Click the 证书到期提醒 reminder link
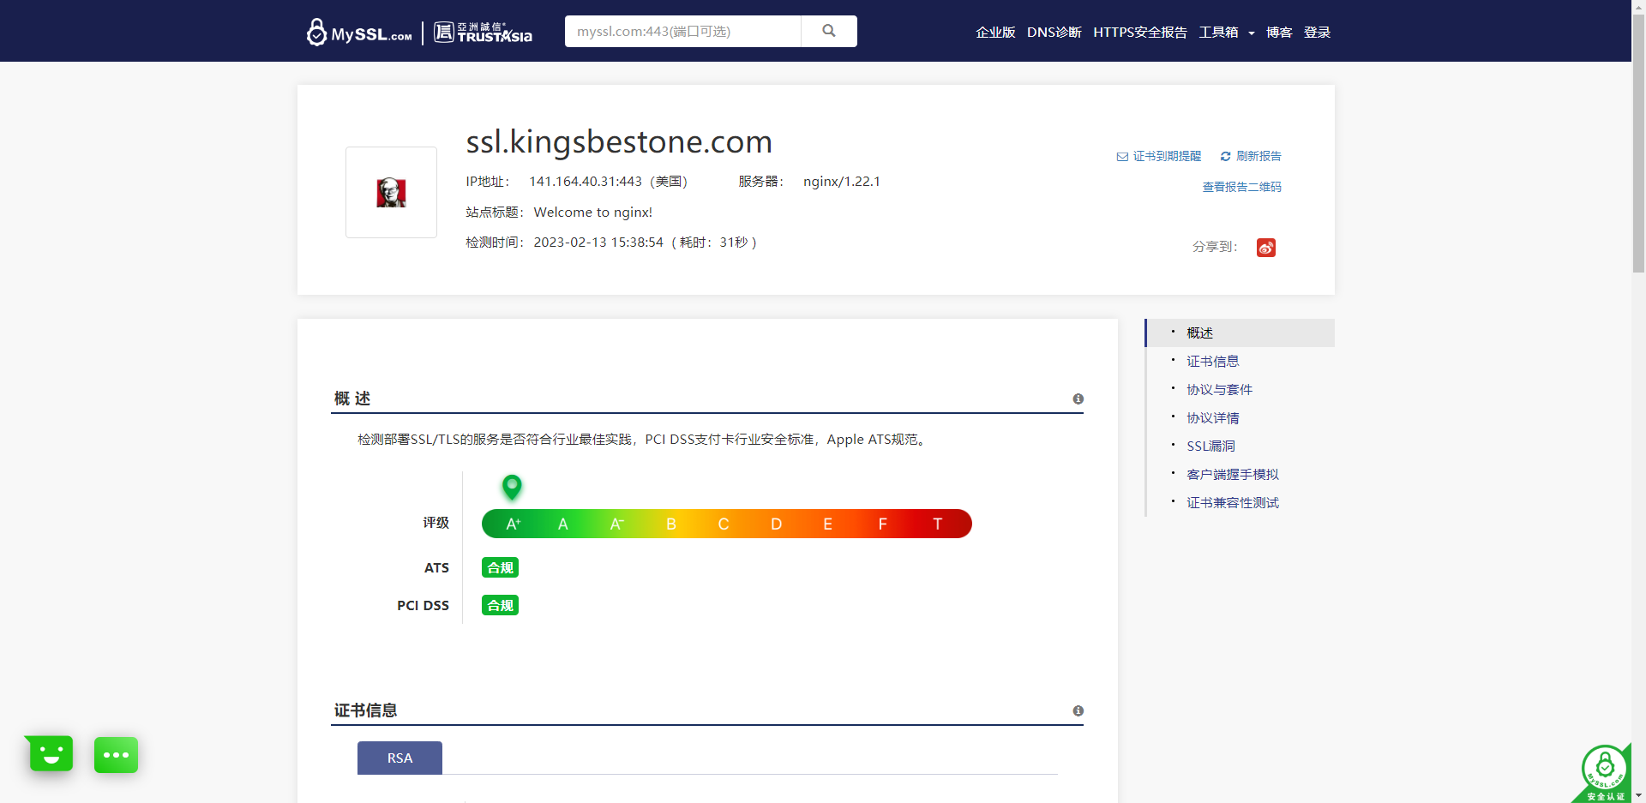 pos(1159,156)
